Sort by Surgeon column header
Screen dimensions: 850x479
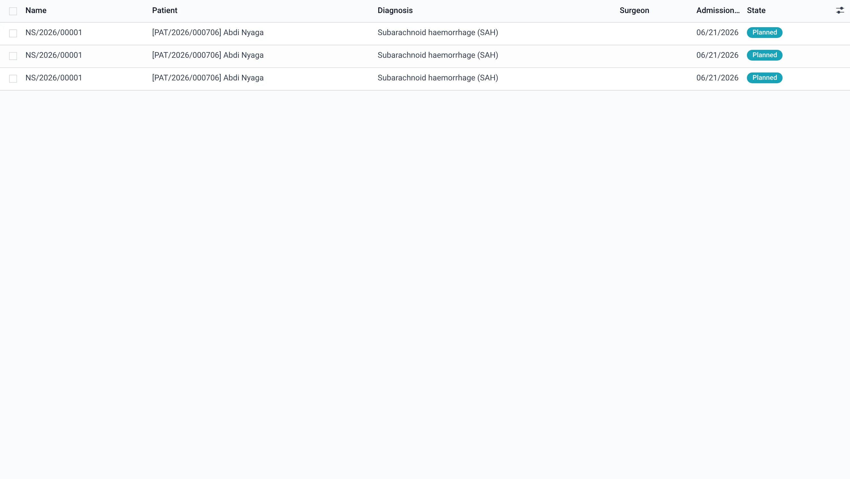[634, 10]
